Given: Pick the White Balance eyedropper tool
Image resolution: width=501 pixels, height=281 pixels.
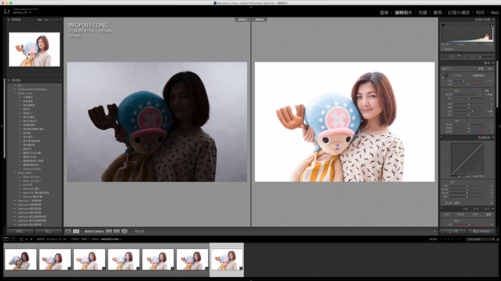Looking at the screenshot, I should (445, 76).
